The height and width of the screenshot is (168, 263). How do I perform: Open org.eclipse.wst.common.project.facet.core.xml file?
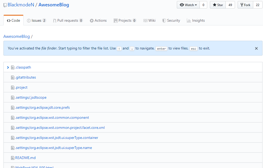60,128
